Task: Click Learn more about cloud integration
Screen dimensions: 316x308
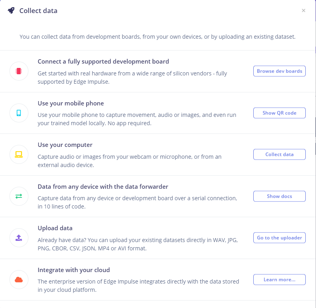Action: click(279, 280)
